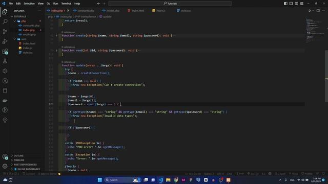The height and width of the screenshot is (184, 328).
Task: Collapse the TUTORIALS root folder
Action: (12, 16)
